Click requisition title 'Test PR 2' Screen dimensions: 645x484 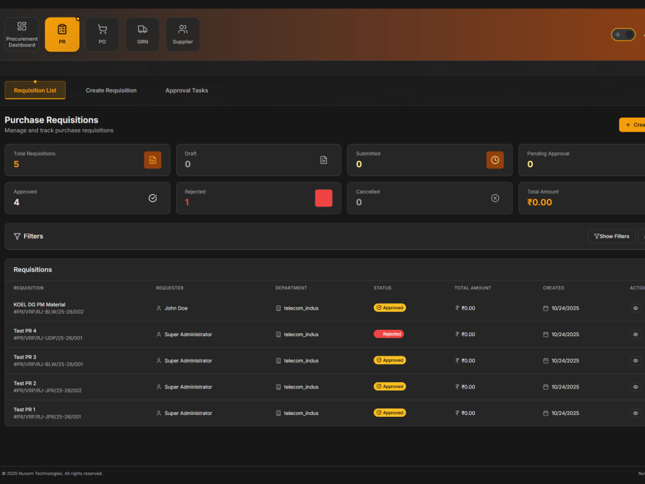[25, 383]
